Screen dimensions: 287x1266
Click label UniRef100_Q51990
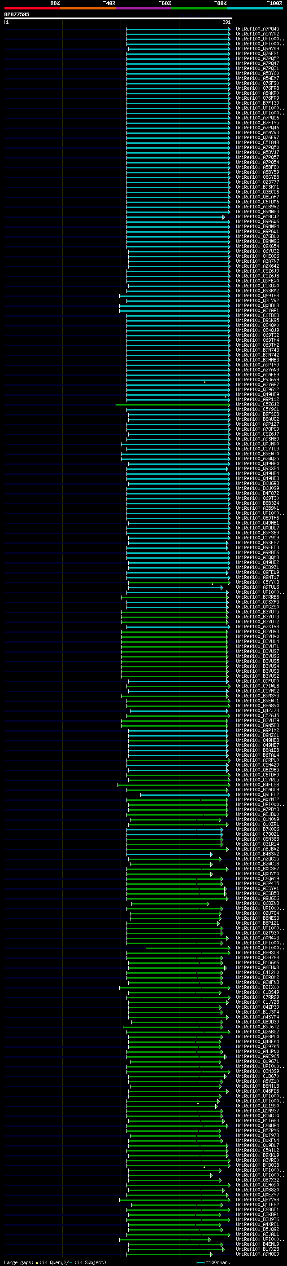click(257, 1106)
